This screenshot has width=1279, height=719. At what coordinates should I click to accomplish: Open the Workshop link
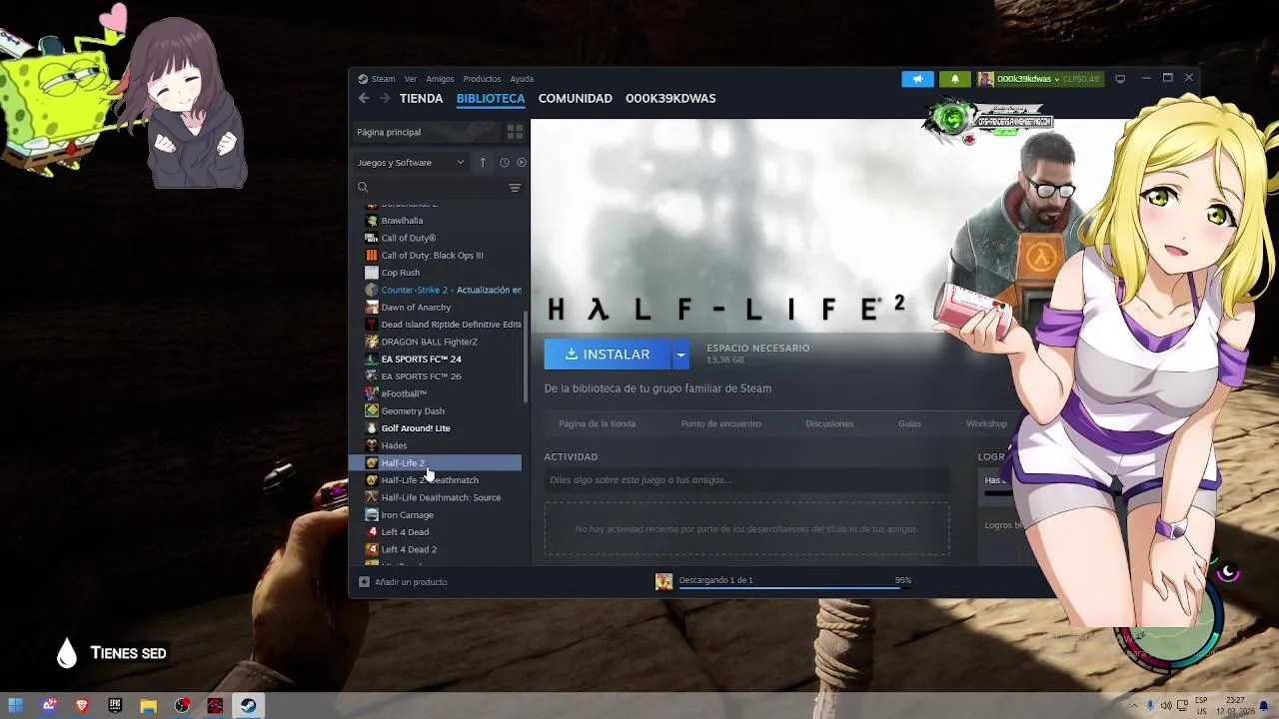coord(986,423)
